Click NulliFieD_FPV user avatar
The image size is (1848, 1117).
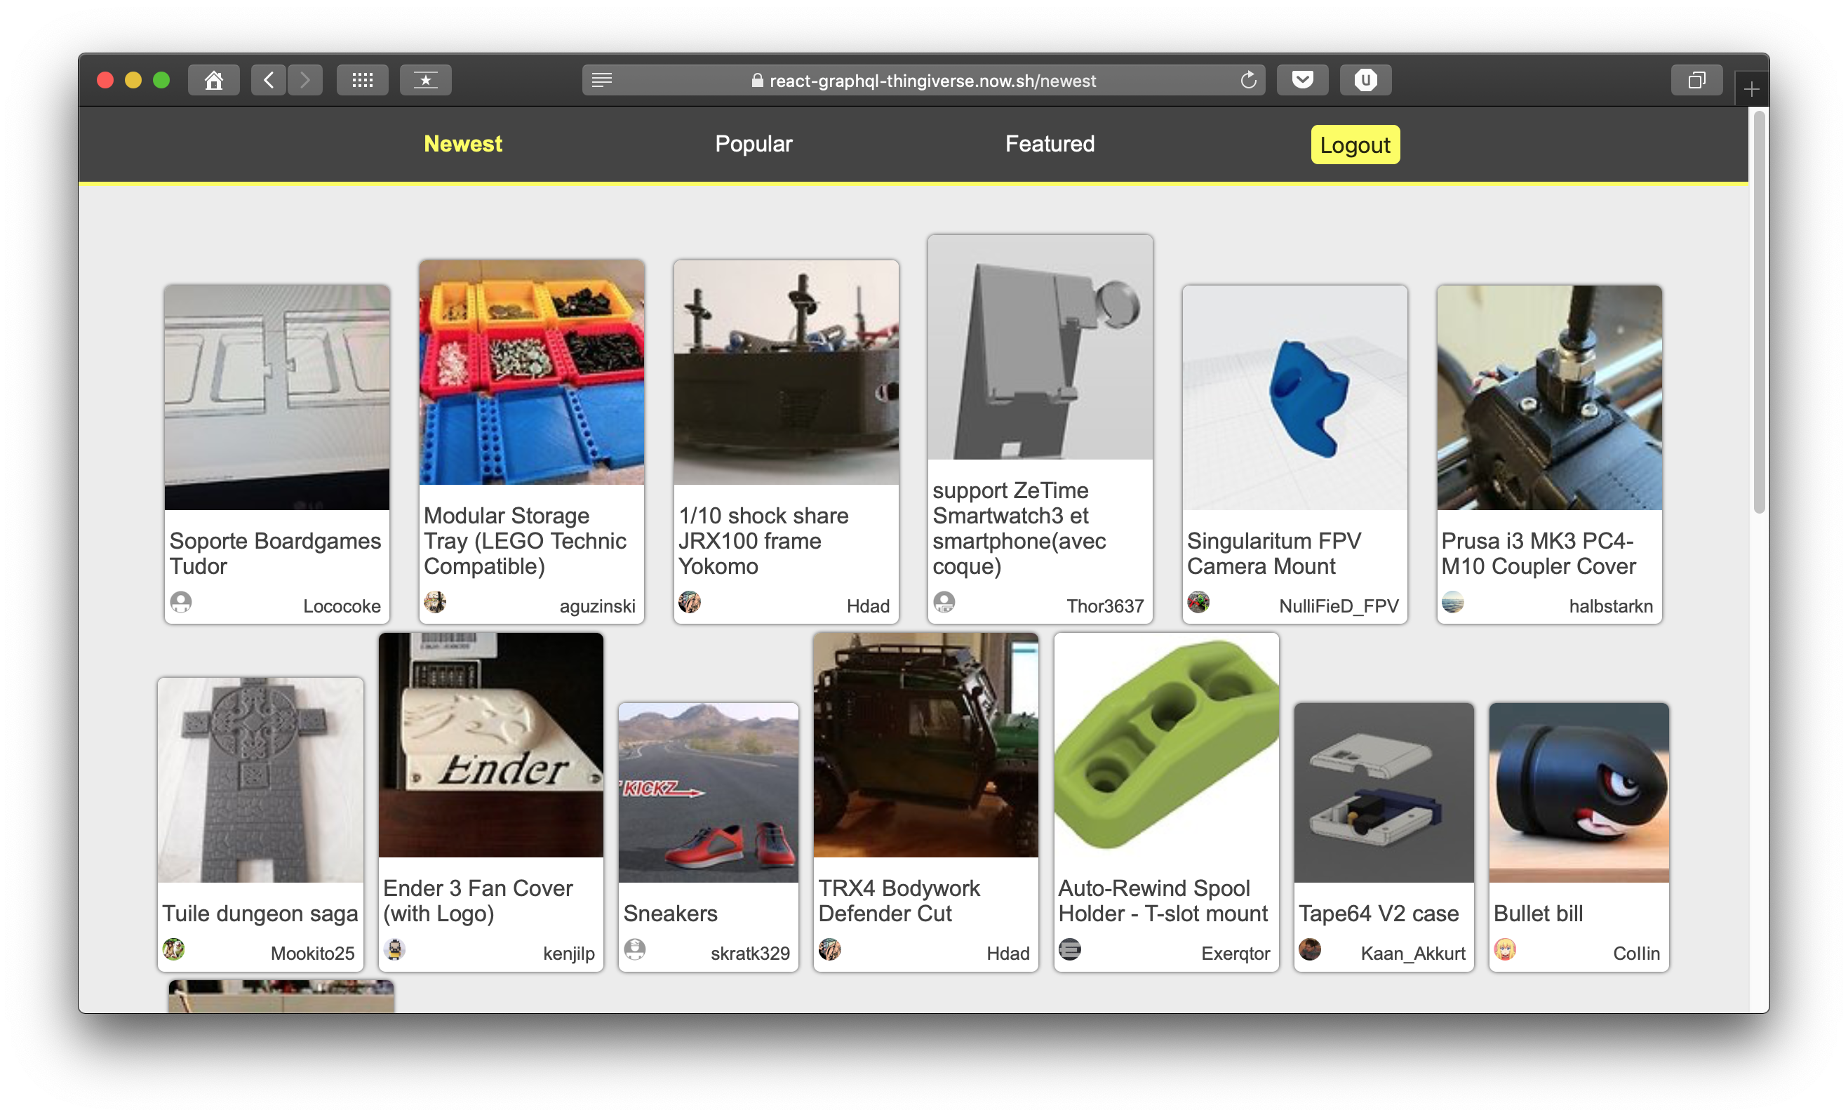coord(1198,603)
